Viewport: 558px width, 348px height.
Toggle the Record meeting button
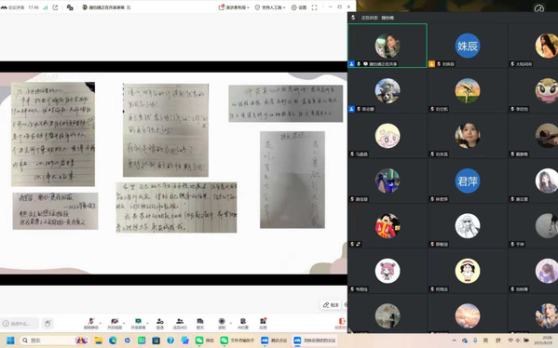tap(222, 323)
